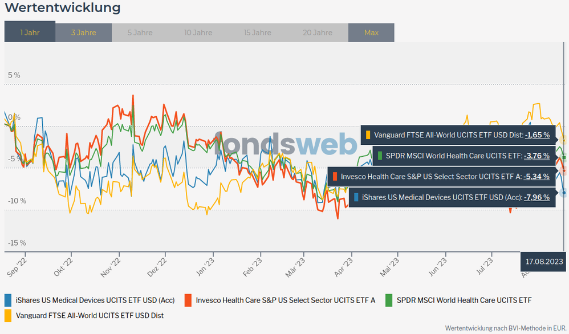Show the Max time range
This screenshot has height=334, width=569.
pos(371,32)
